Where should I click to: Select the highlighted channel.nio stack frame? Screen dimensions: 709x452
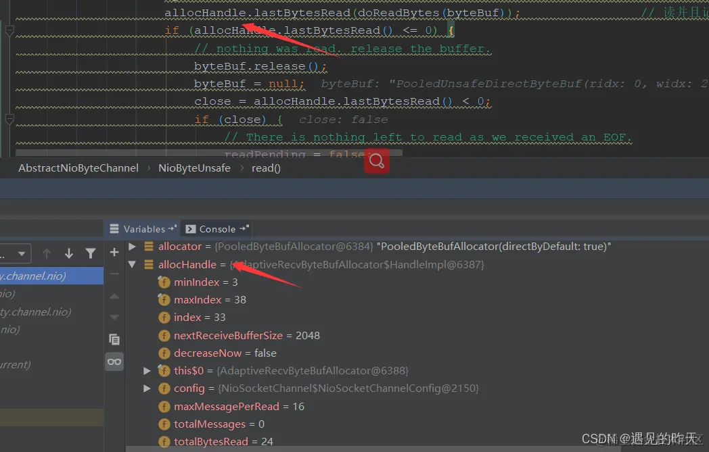point(51,276)
